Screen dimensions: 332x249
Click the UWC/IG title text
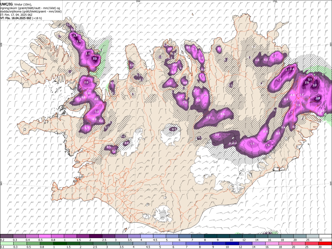(6, 4)
